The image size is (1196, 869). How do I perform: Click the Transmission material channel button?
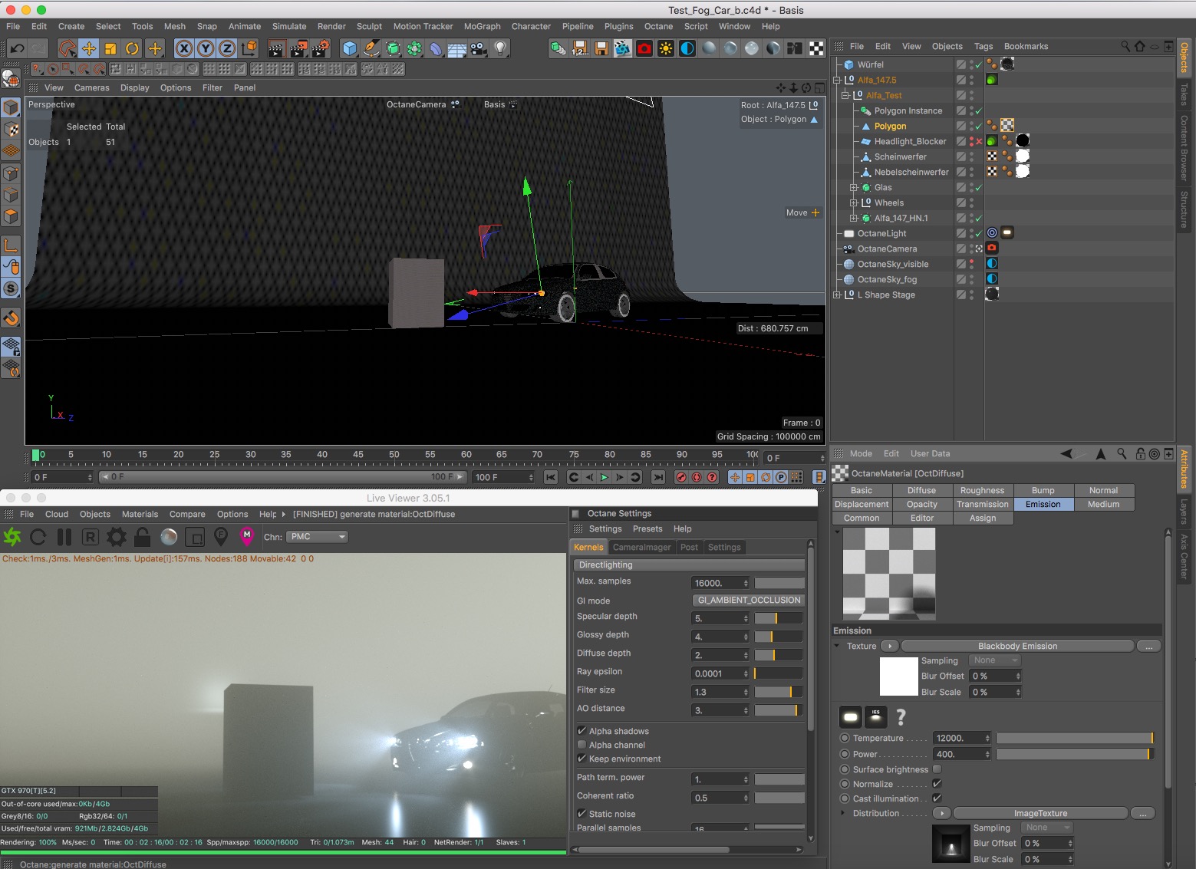982,504
